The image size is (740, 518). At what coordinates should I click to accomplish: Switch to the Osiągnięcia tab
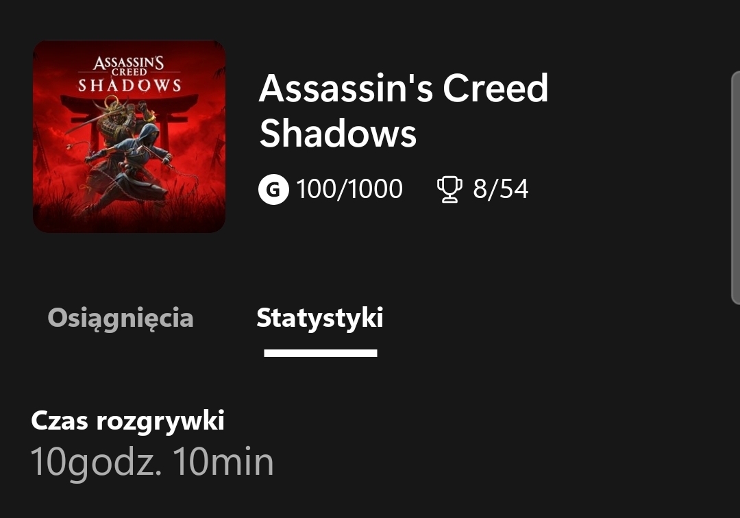[x=121, y=318]
